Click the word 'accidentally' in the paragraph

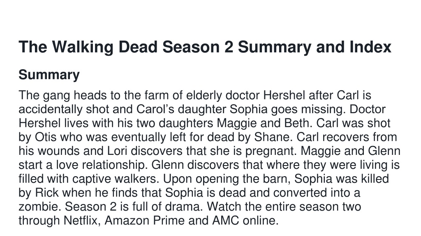tap(51, 109)
